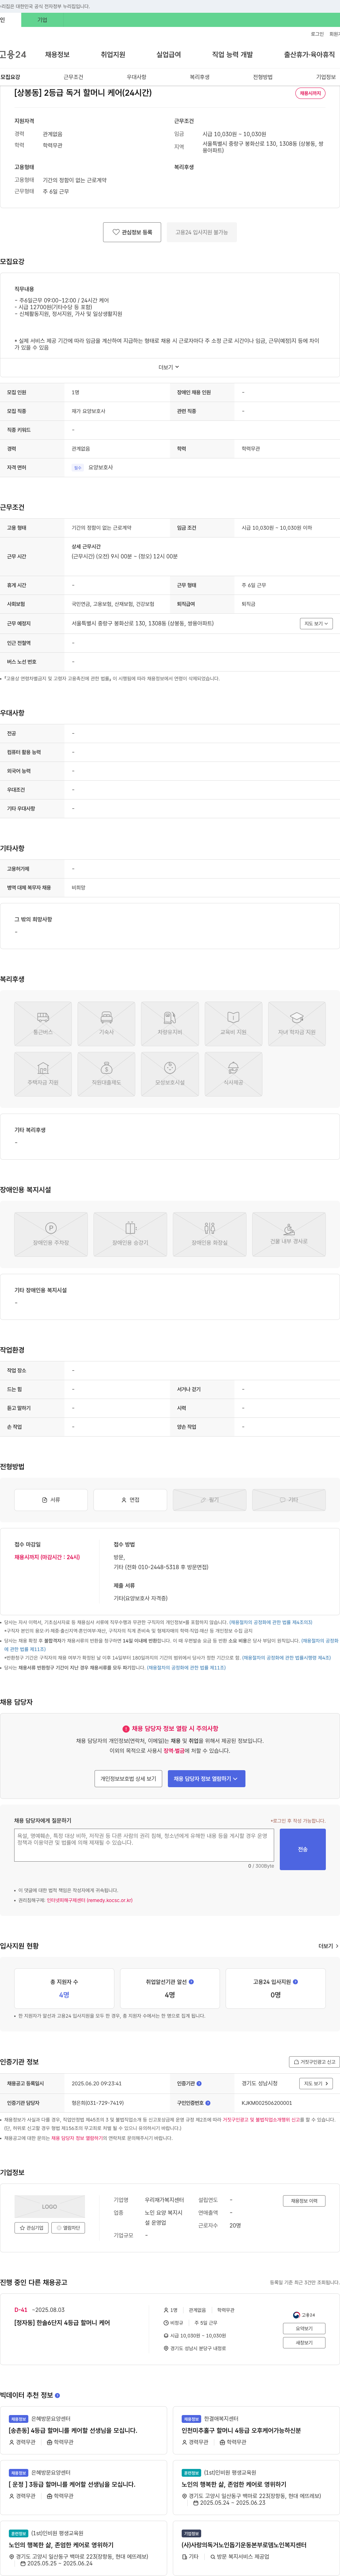The width and height of the screenshot is (340, 2576).
Task: Open 지도 보기 in 인증기관 정보
Action: tap(316, 2084)
